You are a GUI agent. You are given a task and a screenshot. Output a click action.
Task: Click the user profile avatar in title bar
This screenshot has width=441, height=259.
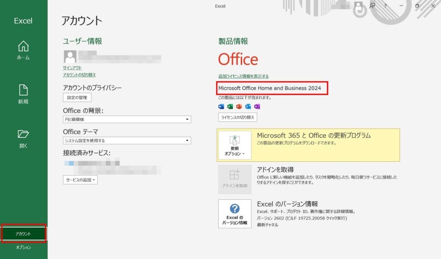pyautogui.click(x=358, y=6)
